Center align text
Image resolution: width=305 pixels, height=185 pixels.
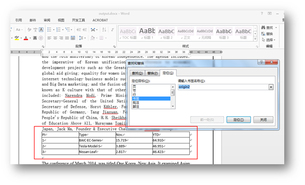point(55,38)
